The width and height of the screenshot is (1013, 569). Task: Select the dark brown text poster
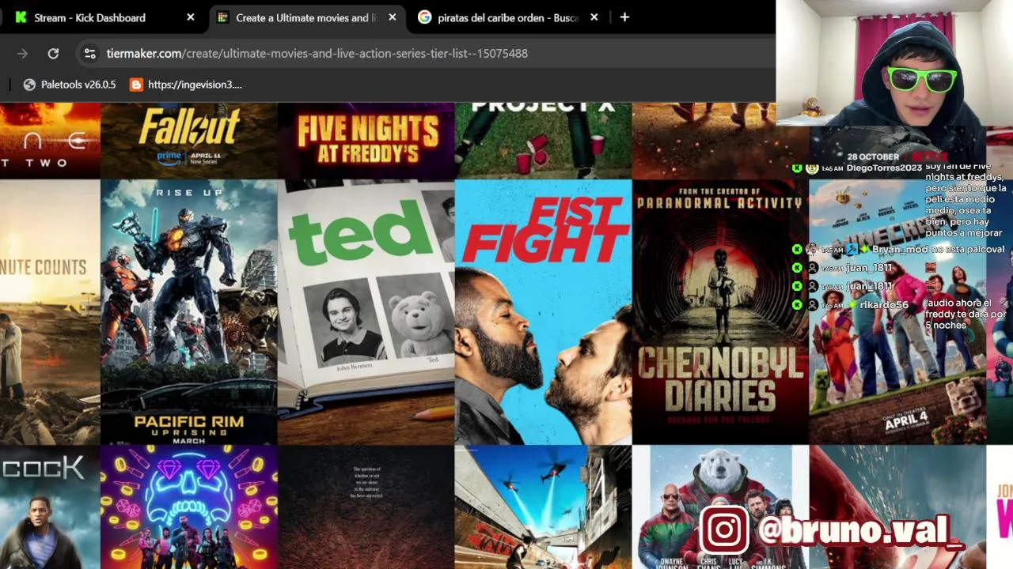point(366,507)
